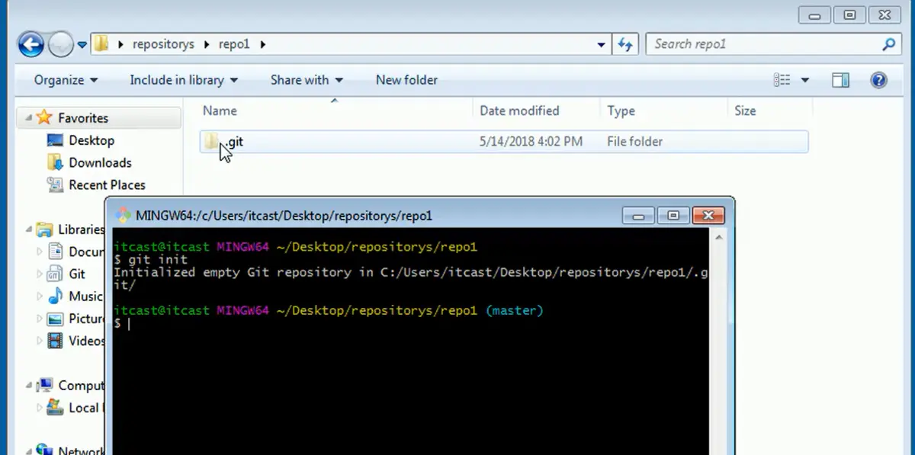Viewport: 915px width, 455px height.
Task: Click the (master) branch label in terminal
Action: [x=515, y=311]
